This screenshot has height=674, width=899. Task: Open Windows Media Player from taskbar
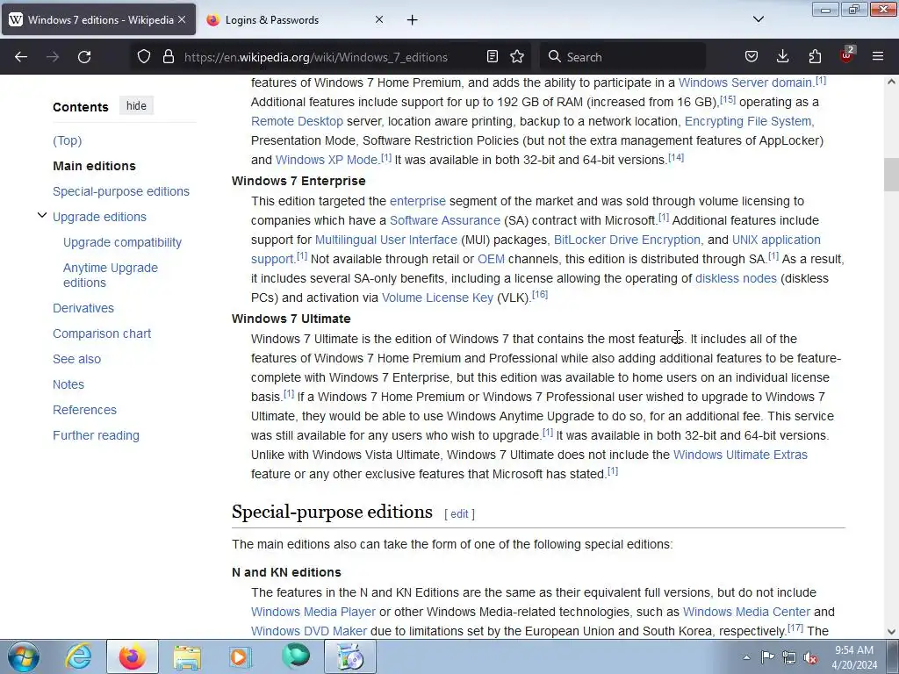point(241,656)
